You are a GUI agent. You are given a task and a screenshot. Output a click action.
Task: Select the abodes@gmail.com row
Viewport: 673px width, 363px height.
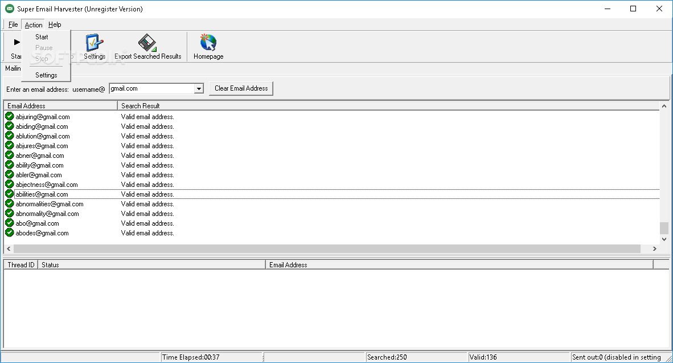tap(332, 233)
